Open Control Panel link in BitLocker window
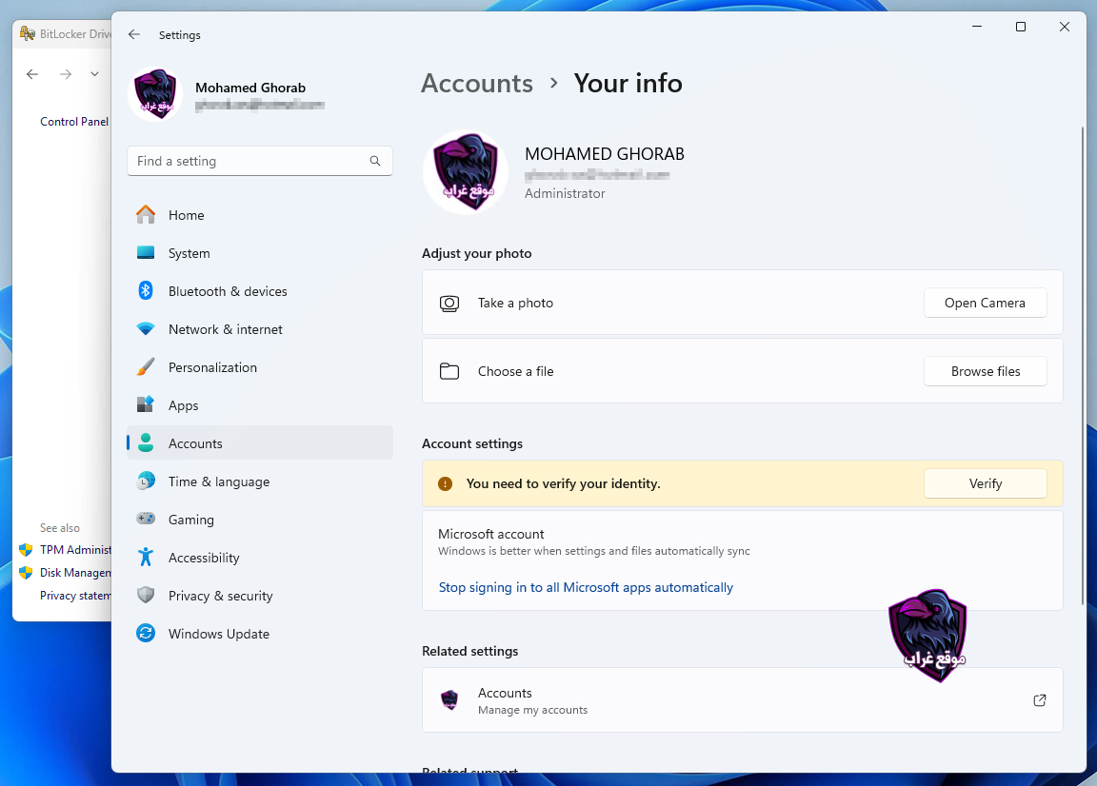The height and width of the screenshot is (786, 1097). (74, 121)
